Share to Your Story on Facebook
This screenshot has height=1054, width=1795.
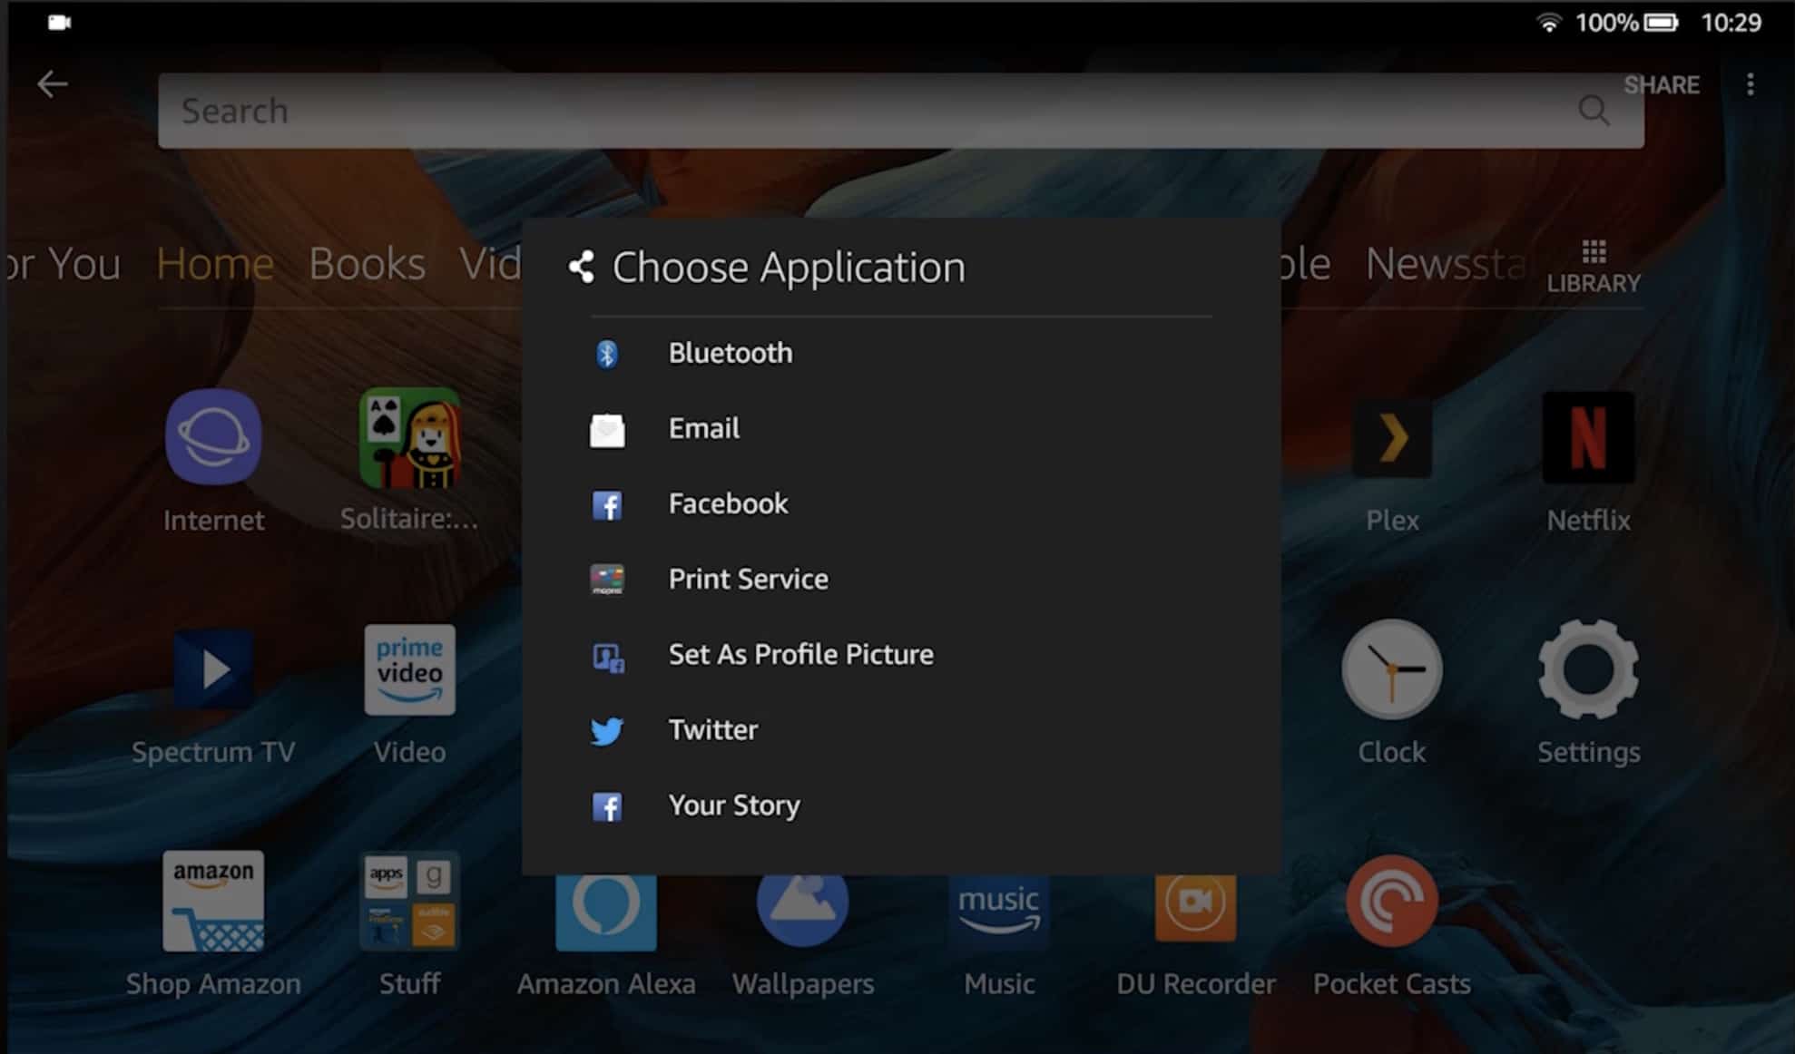tap(734, 805)
